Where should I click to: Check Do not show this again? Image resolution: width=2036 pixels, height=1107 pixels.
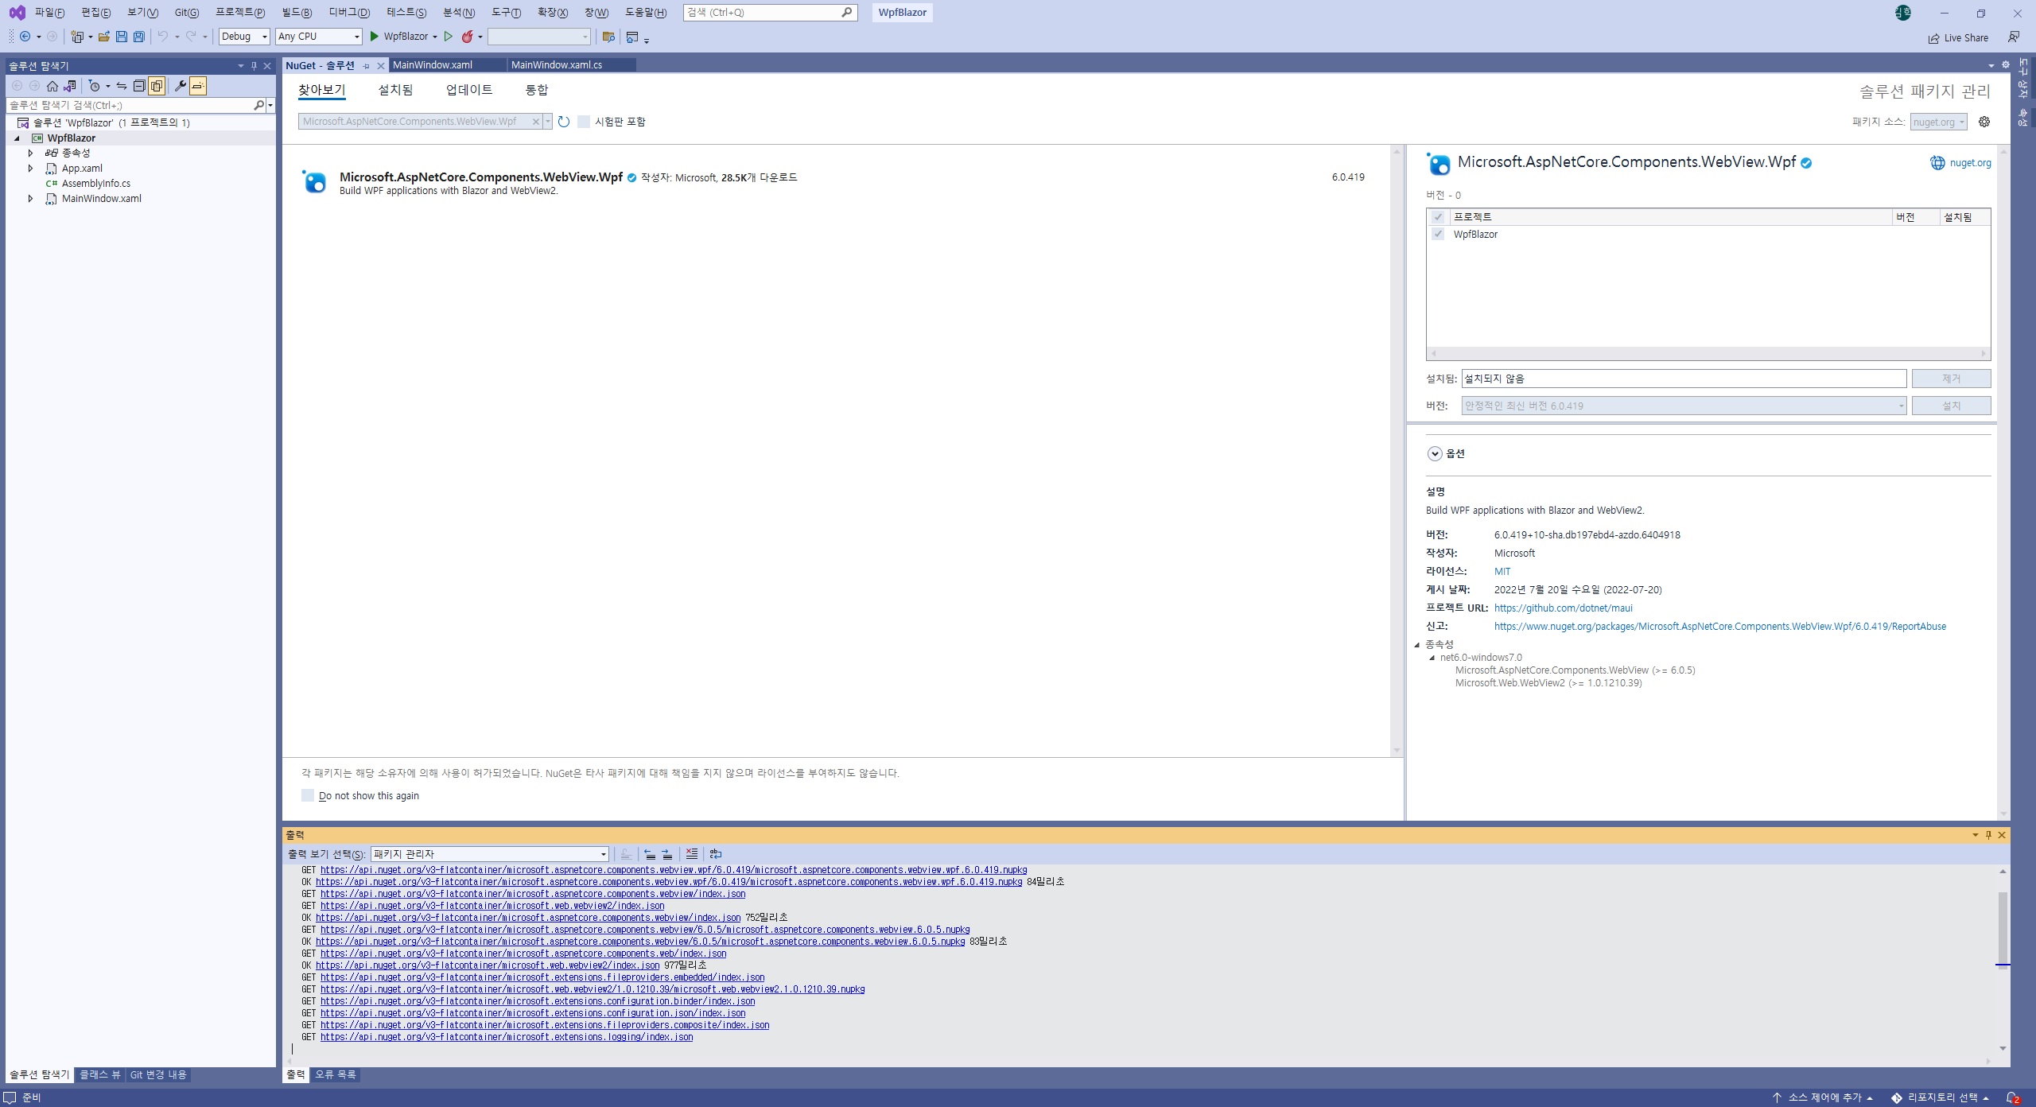308,795
